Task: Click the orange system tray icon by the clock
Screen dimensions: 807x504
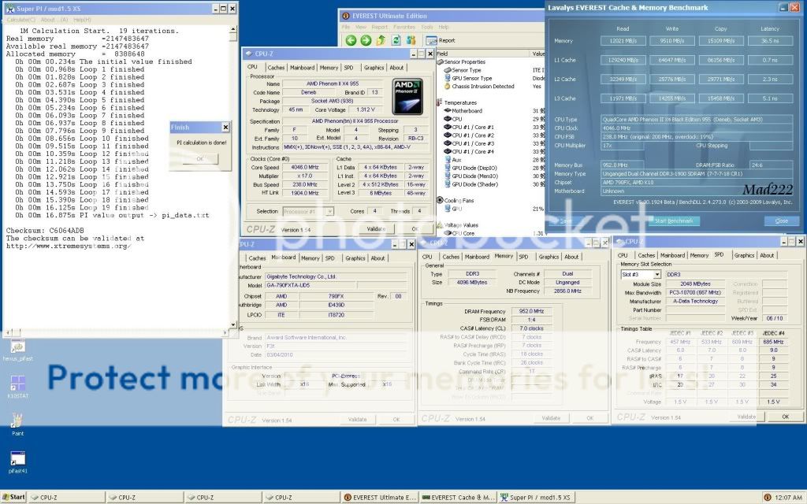Action: pyautogui.click(x=768, y=498)
